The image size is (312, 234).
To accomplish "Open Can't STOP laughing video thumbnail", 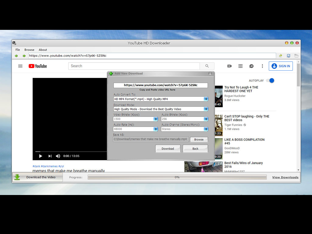I will tap(219, 125).
